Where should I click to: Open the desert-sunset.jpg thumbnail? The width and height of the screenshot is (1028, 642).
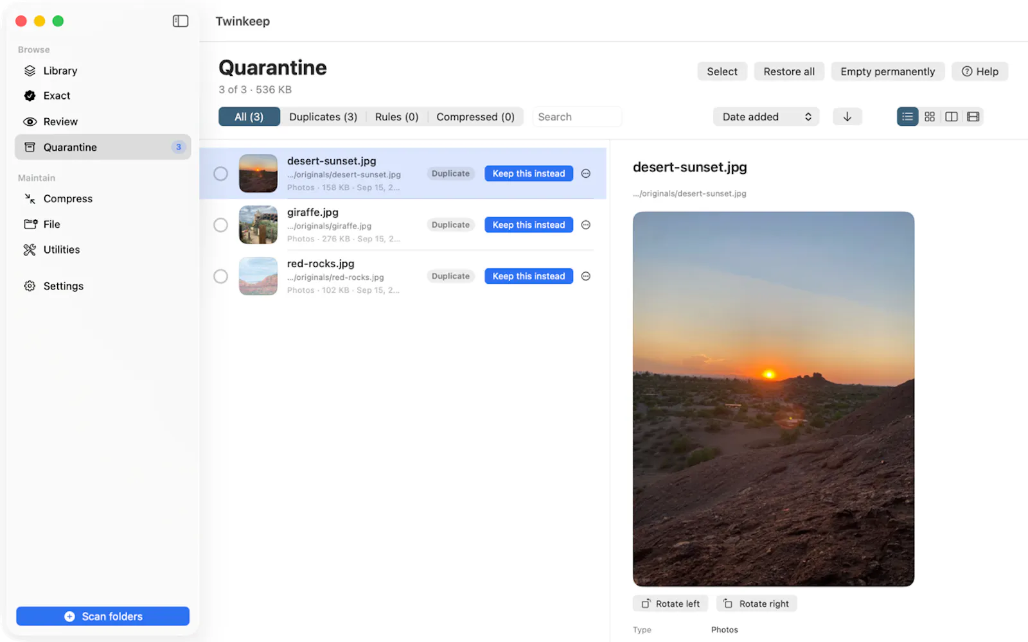[258, 173]
